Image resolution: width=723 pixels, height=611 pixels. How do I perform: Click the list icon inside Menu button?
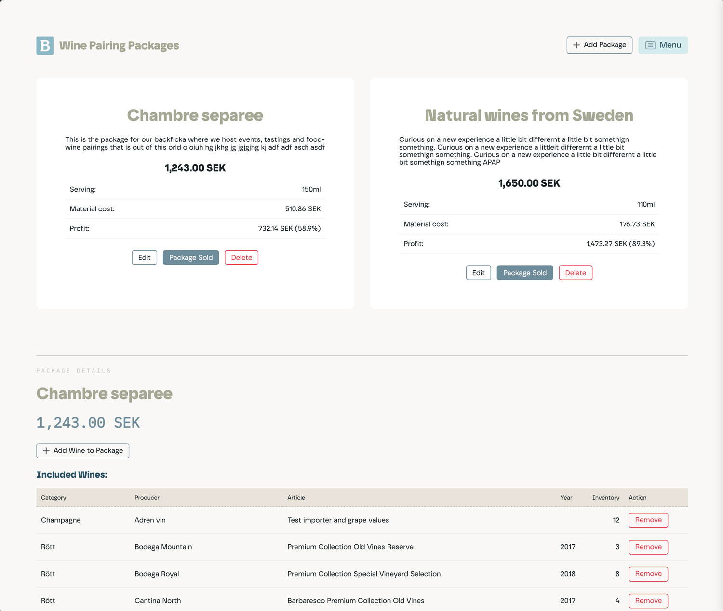click(650, 45)
